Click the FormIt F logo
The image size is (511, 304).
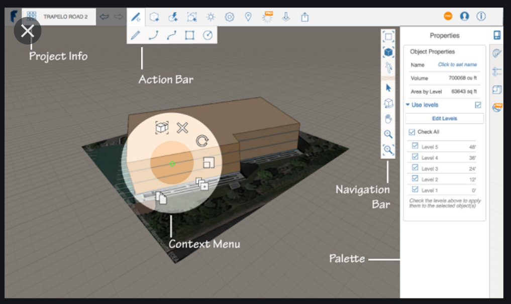[x=14, y=16]
